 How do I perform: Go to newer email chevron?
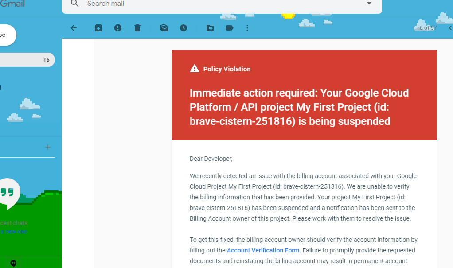[450, 28]
